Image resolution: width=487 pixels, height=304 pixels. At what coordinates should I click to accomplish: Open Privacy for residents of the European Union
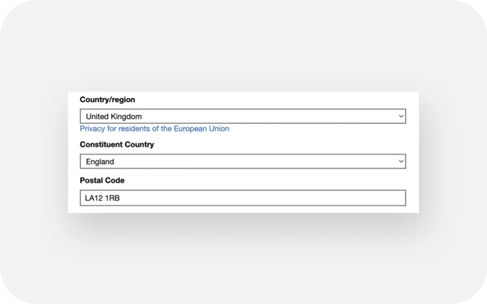154,129
